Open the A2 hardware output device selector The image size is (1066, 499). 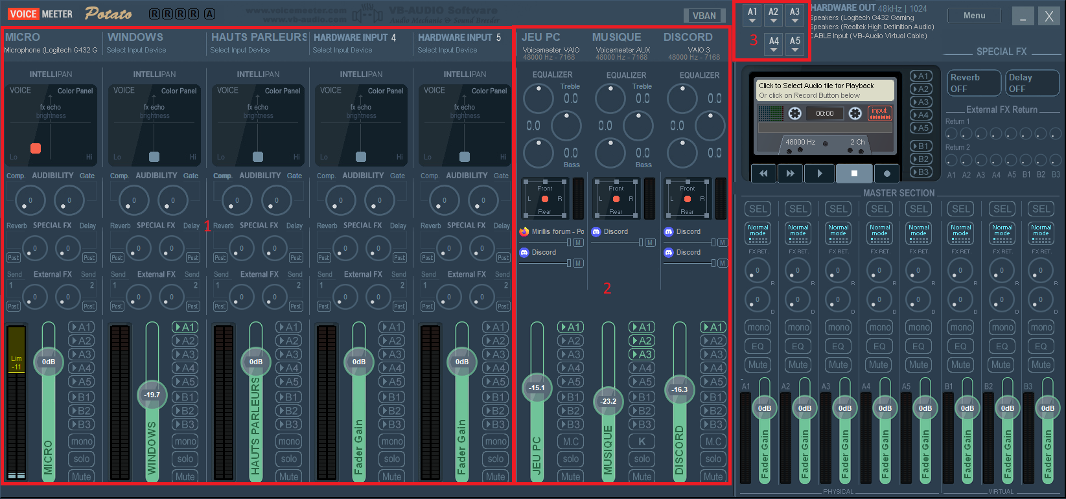(x=774, y=16)
